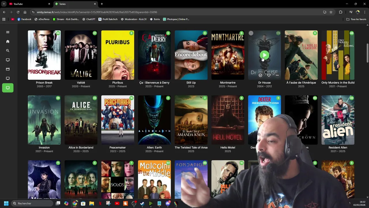Open Validé series title link
This screenshot has width=369, height=208.
[x=81, y=83]
